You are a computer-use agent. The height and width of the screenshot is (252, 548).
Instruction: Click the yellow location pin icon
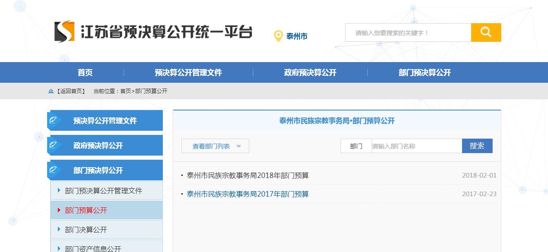(x=278, y=36)
